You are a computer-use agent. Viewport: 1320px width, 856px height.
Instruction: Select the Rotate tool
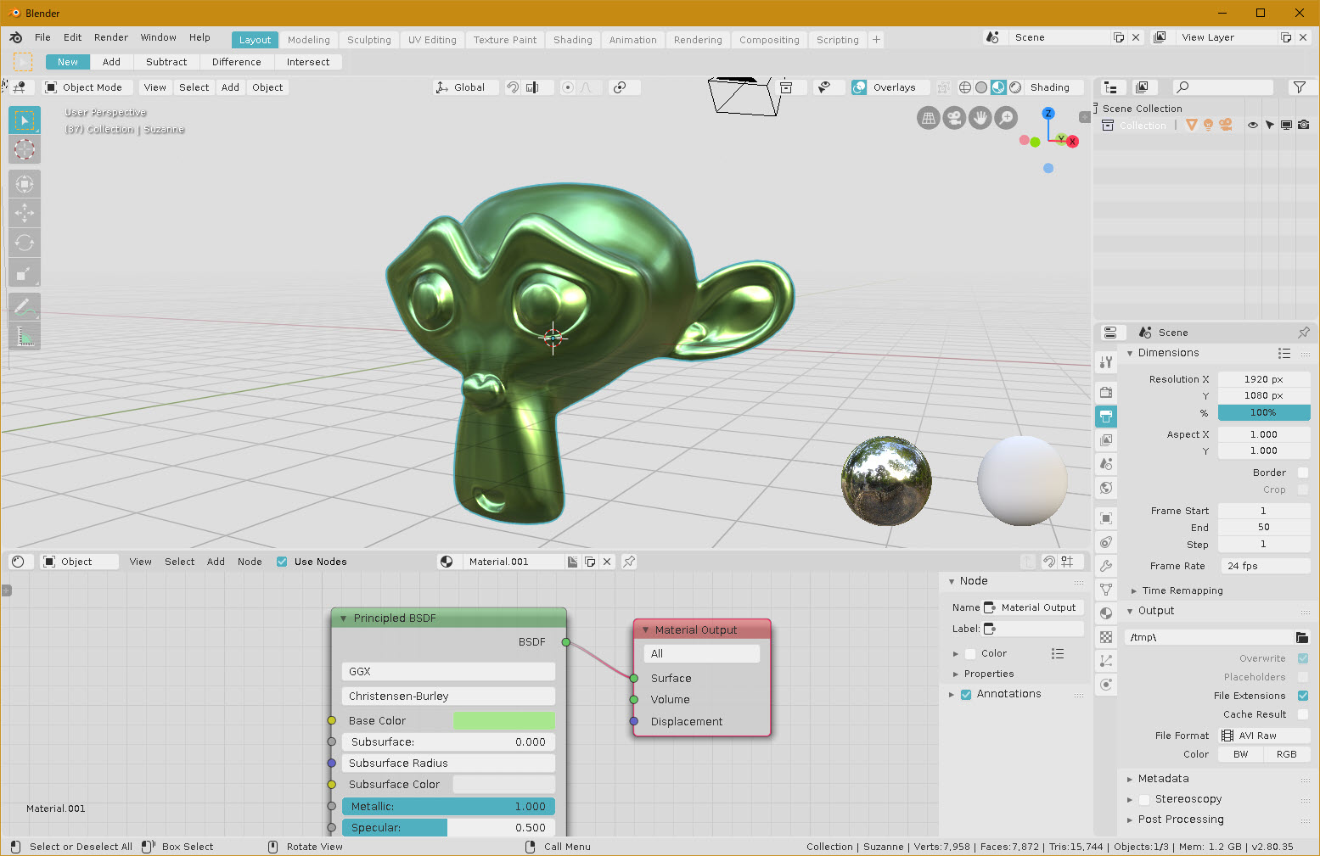pos(25,243)
